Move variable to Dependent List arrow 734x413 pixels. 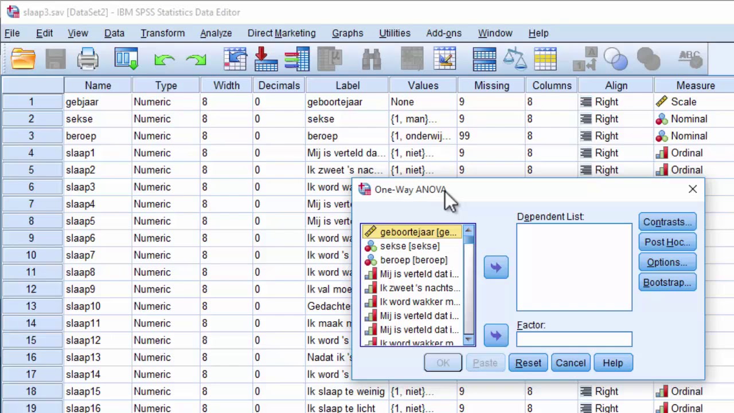pyautogui.click(x=496, y=268)
